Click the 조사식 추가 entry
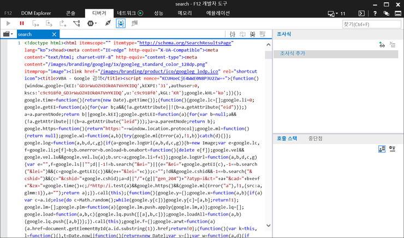This screenshot has width=404, height=238. click(293, 53)
